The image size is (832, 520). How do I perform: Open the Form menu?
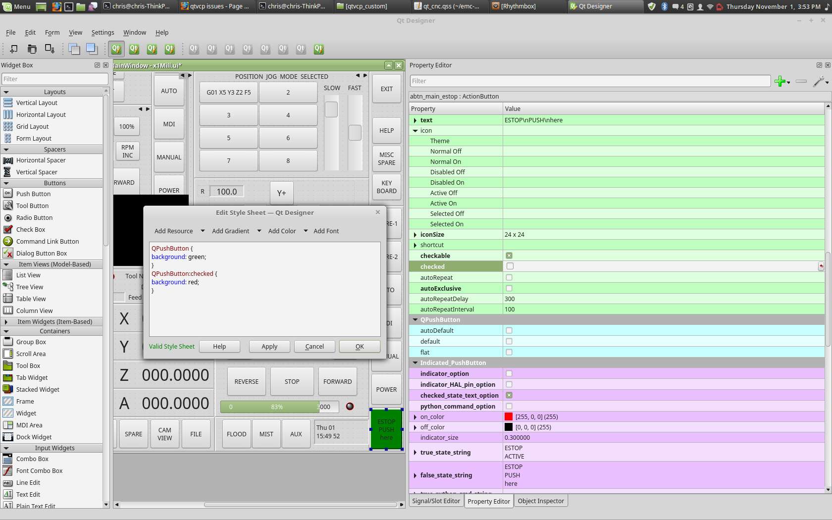pos(52,33)
